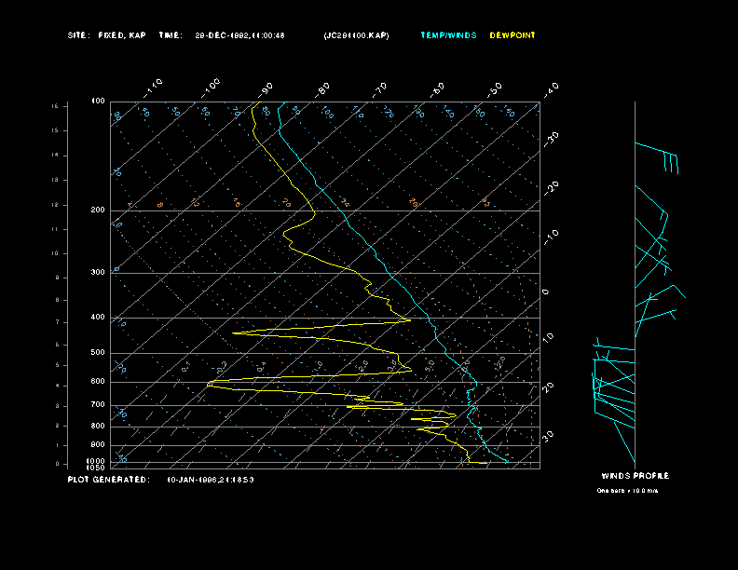The width and height of the screenshot is (738, 570).
Task: Click the '5' tick on the altitude scale
Action: click(58, 365)
